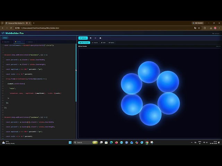The image size is (222, 166).
Task: Launch Microsoft Edge from taskbar
Action: coord(111,142)
